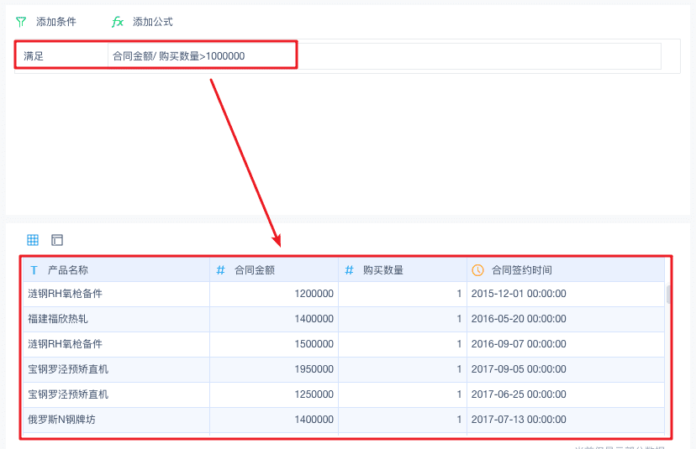This screenshot has height=449, width=696.
Task: Select the 购买数量 column header
Action: tap(403, 270)
